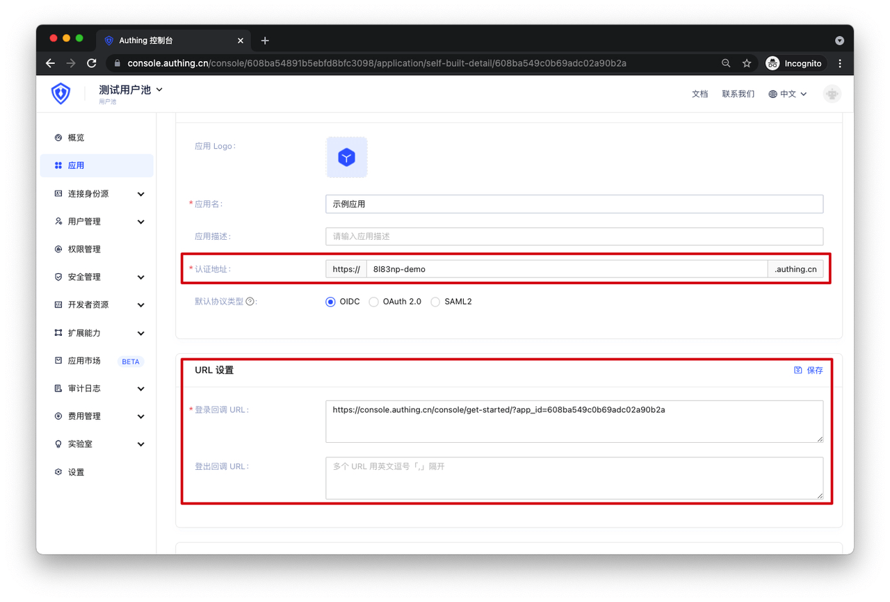
Task: Click 保存 to save URL settings
Action: [x=809, y=371]
